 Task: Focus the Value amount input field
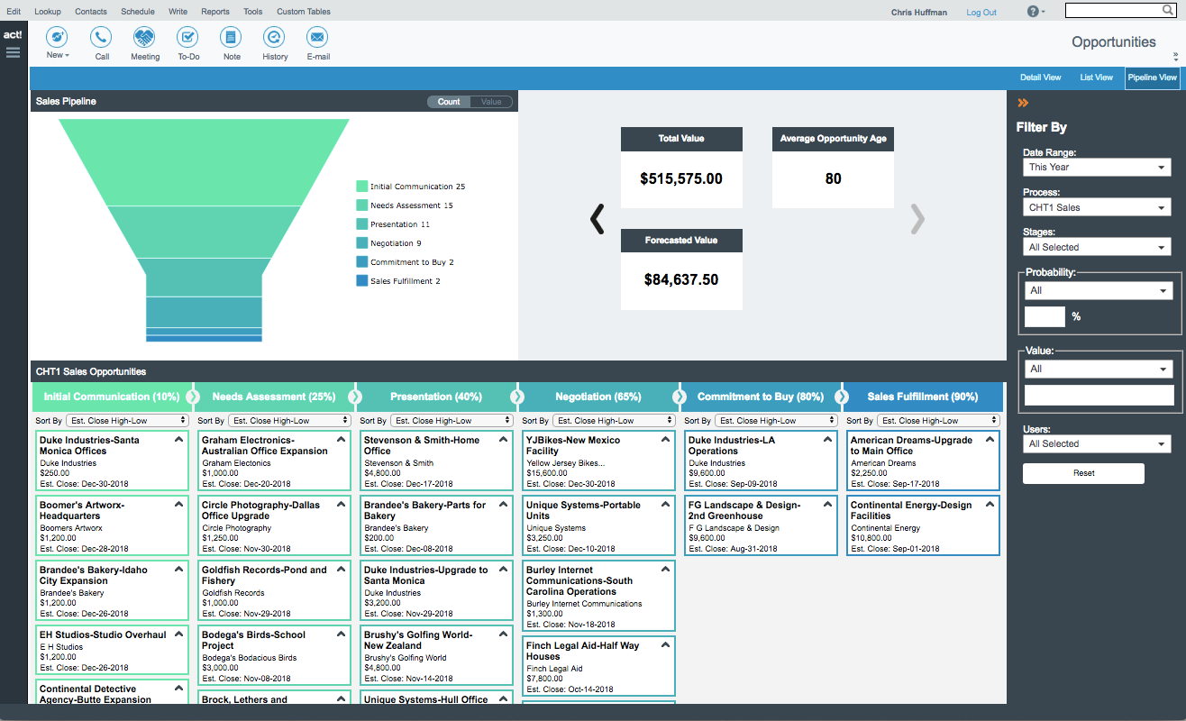tap(1099, 395)
